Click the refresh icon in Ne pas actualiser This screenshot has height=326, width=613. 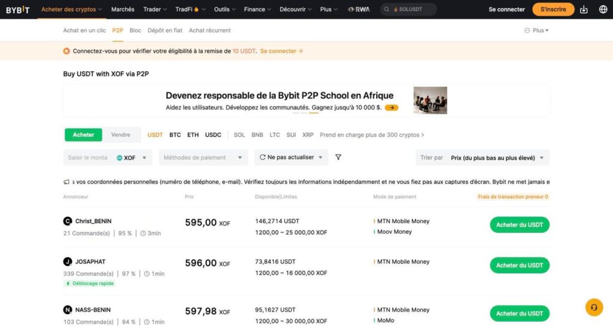[262, 157]
